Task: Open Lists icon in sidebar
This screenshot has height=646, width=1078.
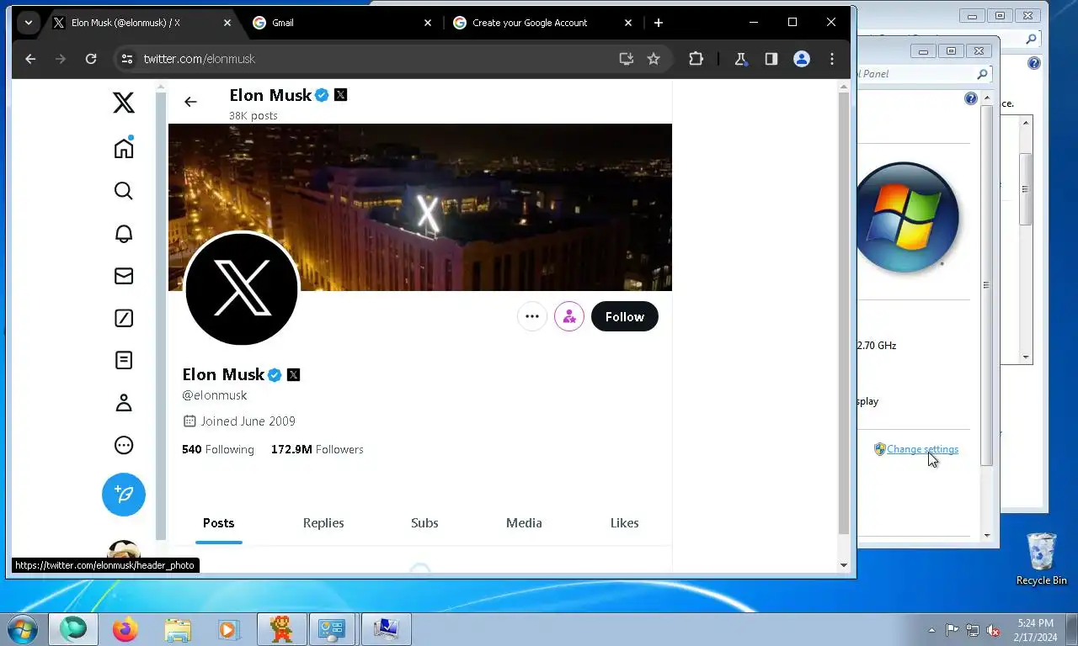Action: tap(124, 360)
